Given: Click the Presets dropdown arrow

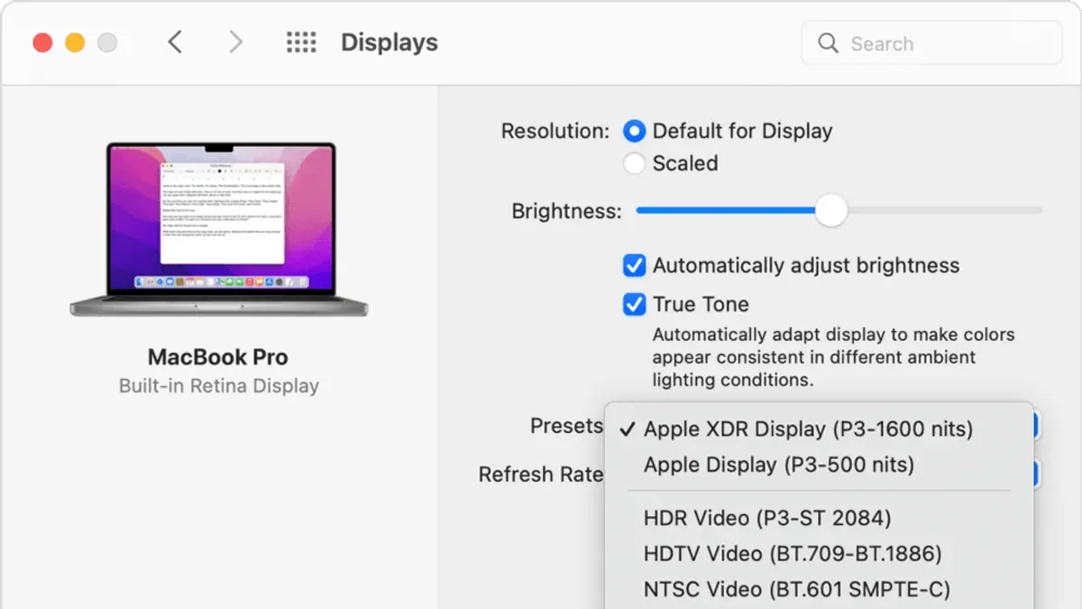Looking at the screenshot, I should point(1035,426).
